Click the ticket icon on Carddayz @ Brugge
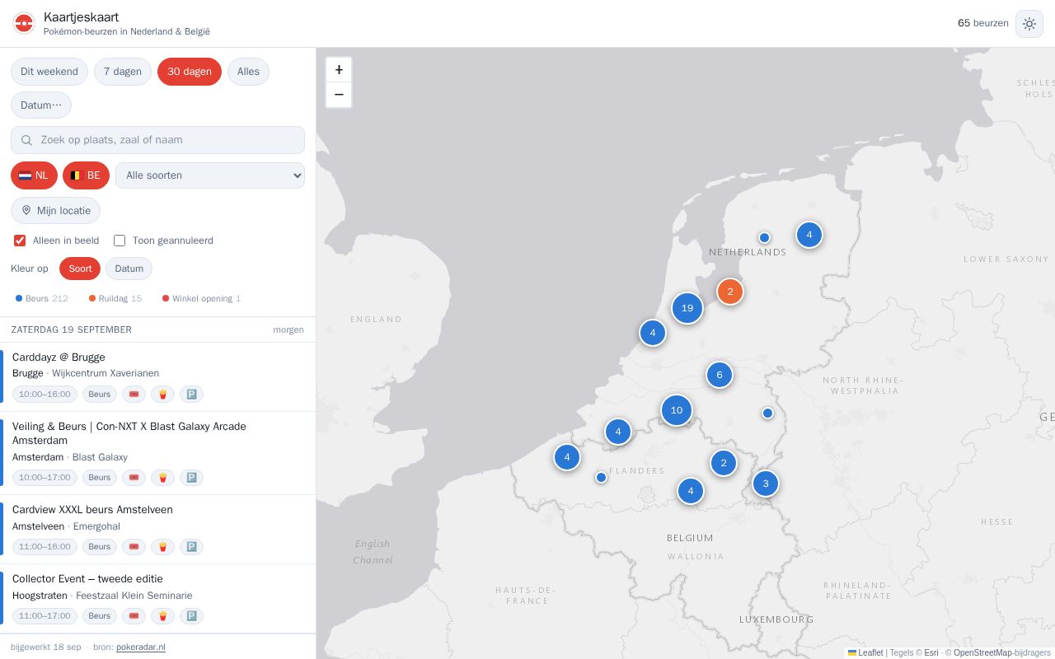 [134, 395]
